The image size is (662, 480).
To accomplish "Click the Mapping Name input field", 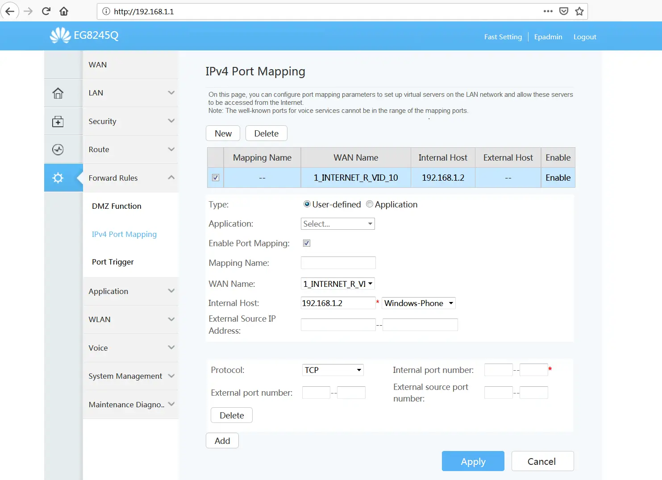I will 338,263.
